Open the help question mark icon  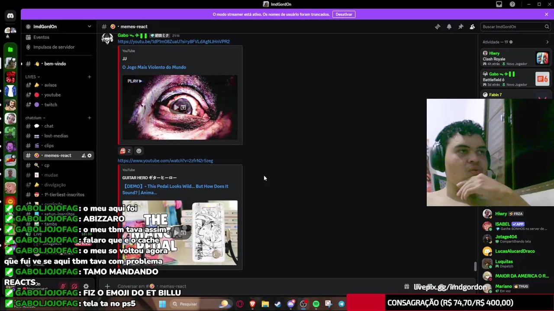pyautogui.click(x=512, y=4)
